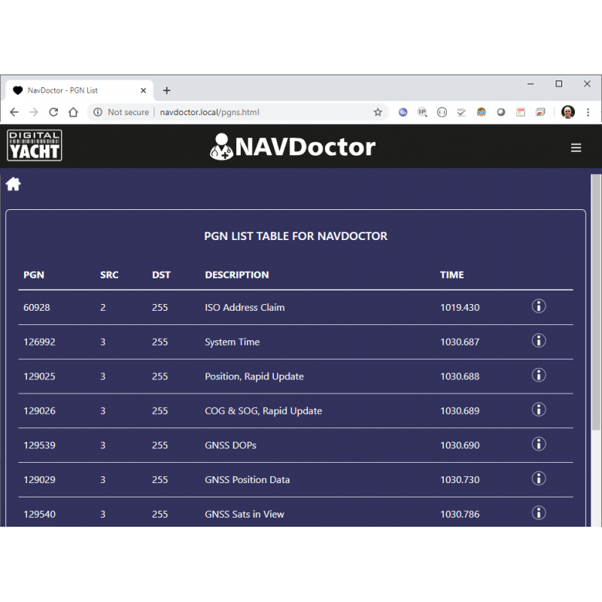Open info for PGN 60928 ISO Address Claim
Viewport: 602px width, 602px height.
[x=539, y=306]
